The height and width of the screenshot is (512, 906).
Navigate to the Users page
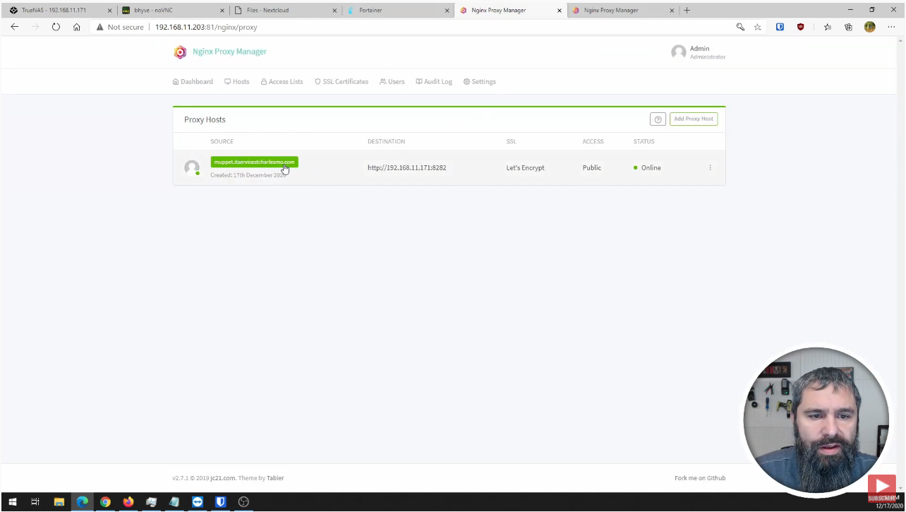tap(392, 82)
